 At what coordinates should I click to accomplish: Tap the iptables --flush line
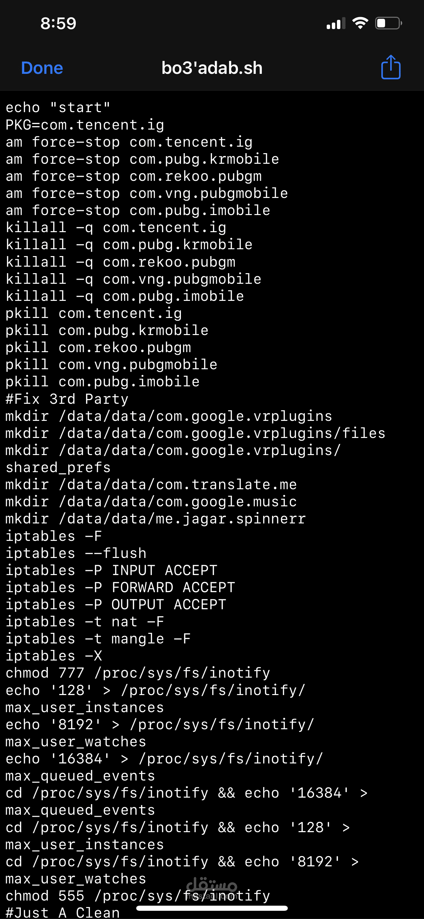click(76, 553)
